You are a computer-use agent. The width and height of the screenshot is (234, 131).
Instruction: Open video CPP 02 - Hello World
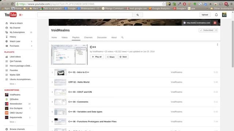click(79, 82)
